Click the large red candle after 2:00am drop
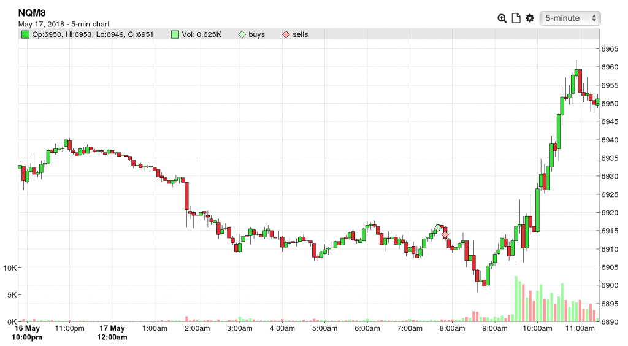Viewport: 628px width, 346px height. 186,196
